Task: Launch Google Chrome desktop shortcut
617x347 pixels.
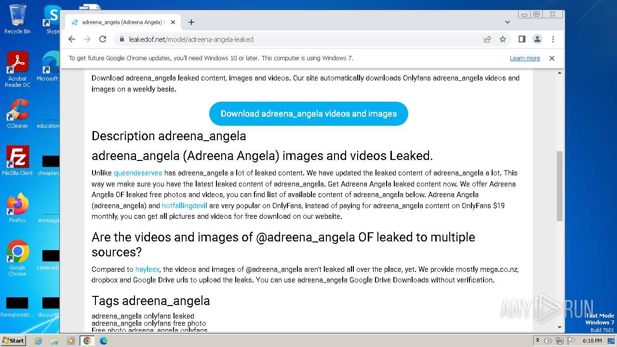Action: click(17, 258)
